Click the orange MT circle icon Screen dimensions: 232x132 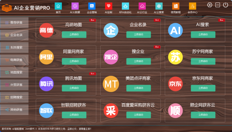(x=111, y=84)
